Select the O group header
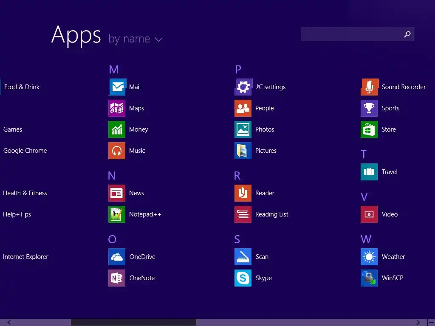The image size is (435, 326). pos(112,239)
